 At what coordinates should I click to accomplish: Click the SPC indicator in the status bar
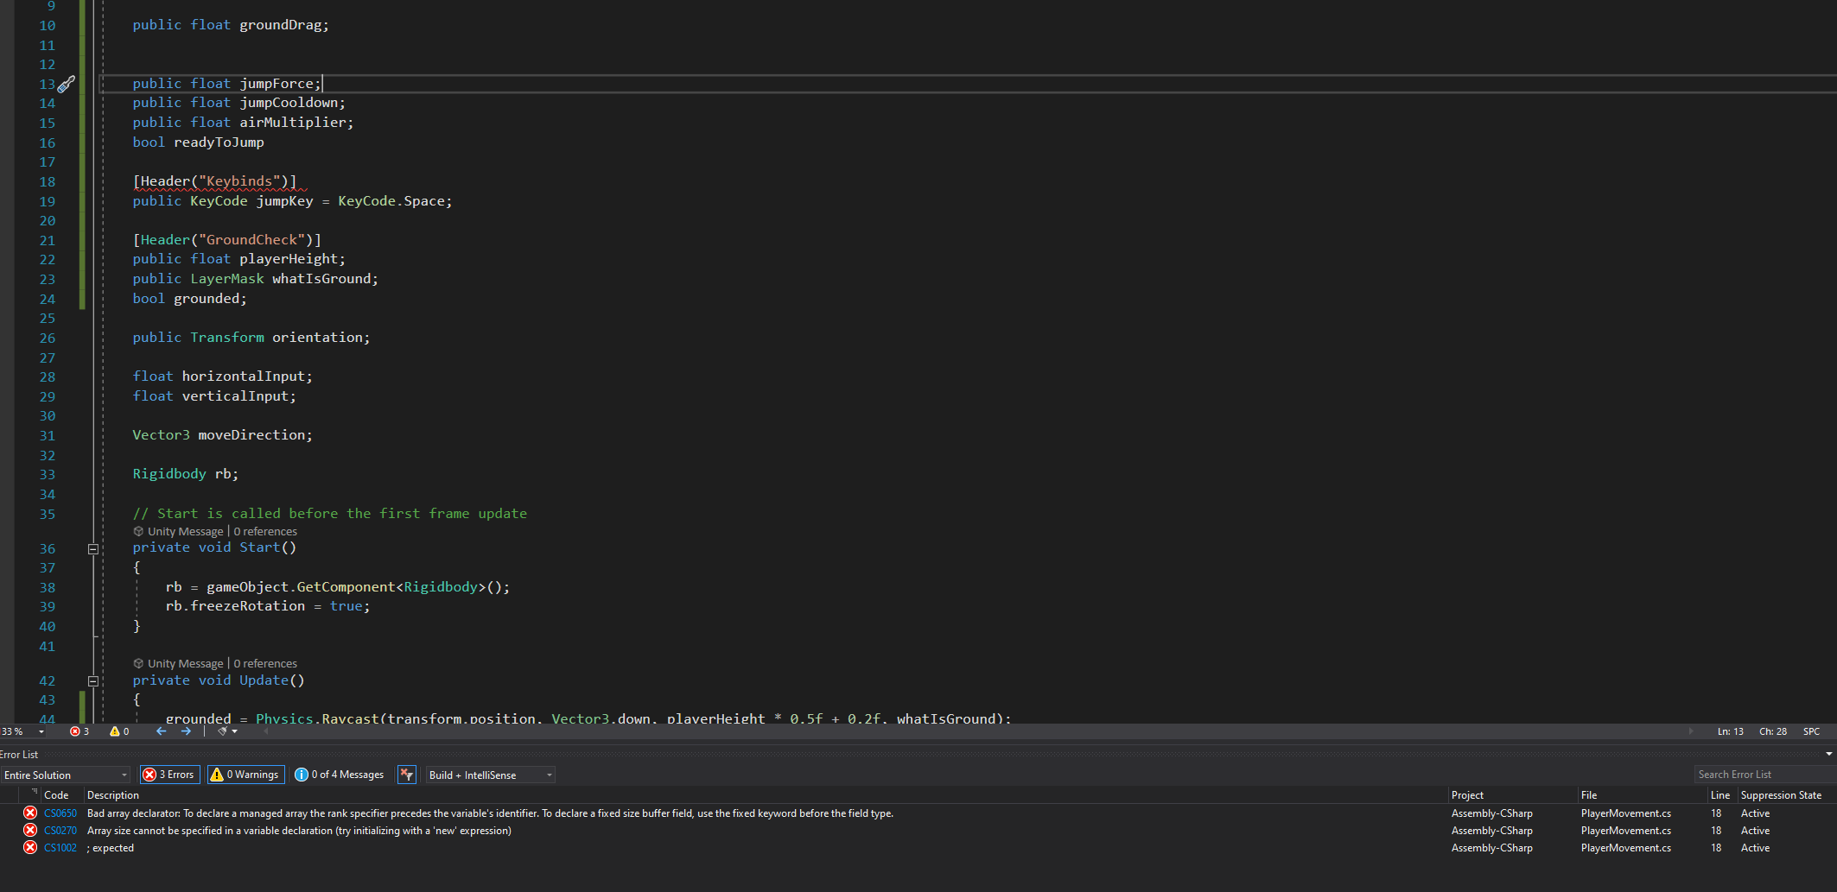[x=1812, y=731]
